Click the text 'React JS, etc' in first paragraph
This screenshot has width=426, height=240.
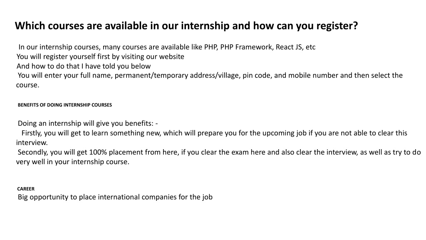pos(296,47)
